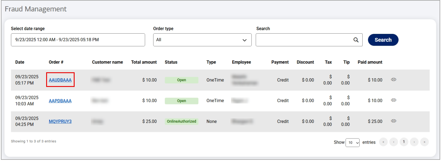Select the $ 25.00 total amount cell
This screenshot has width=442, height=161.
pos(150,121)
